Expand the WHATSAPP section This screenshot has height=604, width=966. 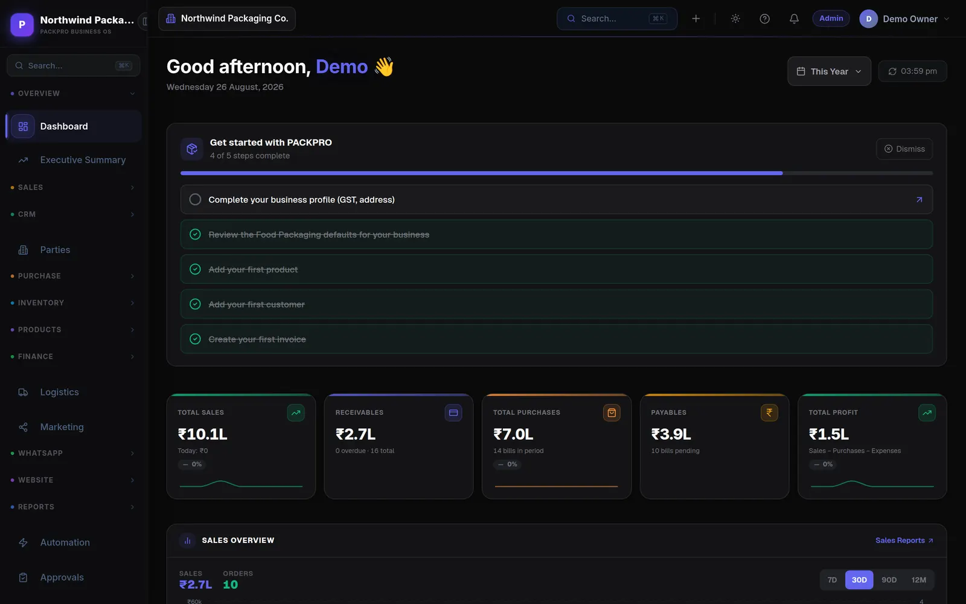point(72,454)
